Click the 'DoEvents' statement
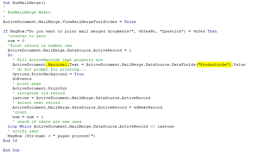This screenshot has height=157, width=260. coord(22,79)
